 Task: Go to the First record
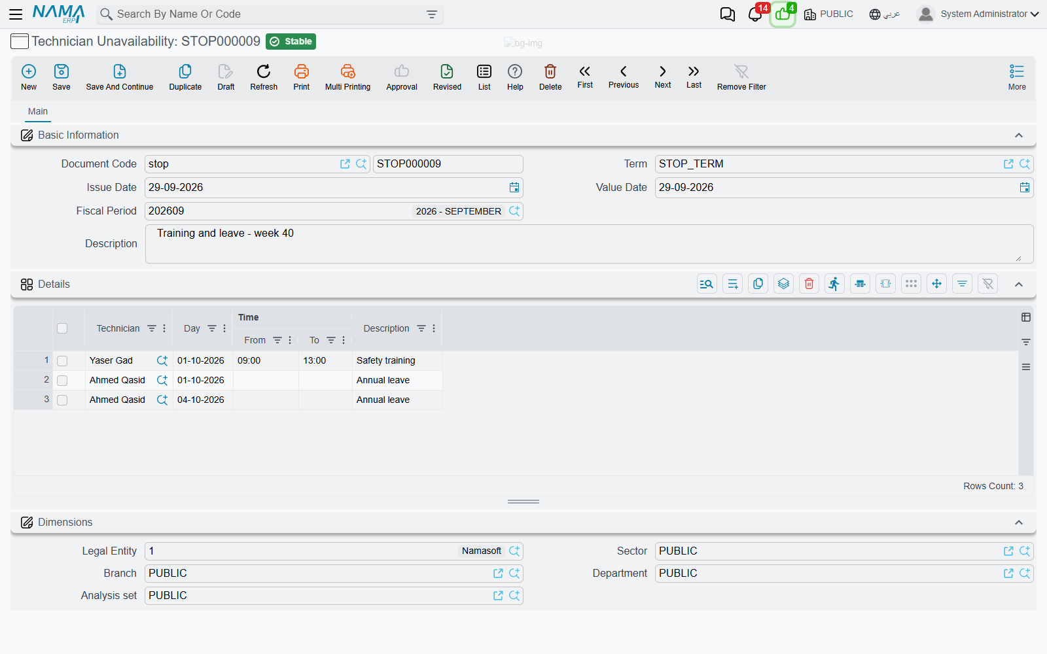coord(585,77)
